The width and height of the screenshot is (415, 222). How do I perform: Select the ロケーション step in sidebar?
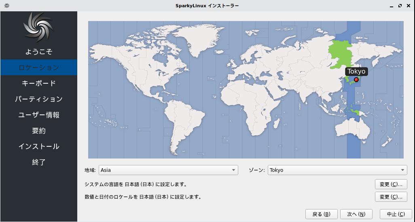tap(39, 67)
